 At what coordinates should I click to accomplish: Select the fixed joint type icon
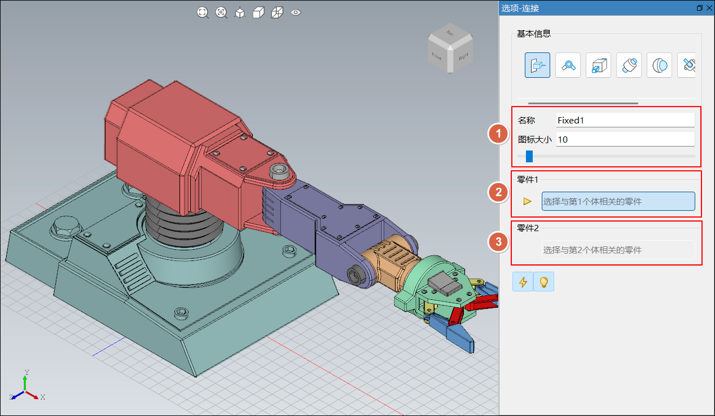point(537,65)
